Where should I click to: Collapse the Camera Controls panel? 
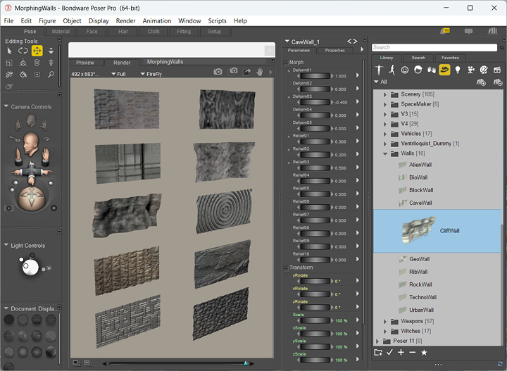click(x=6, y=107)
